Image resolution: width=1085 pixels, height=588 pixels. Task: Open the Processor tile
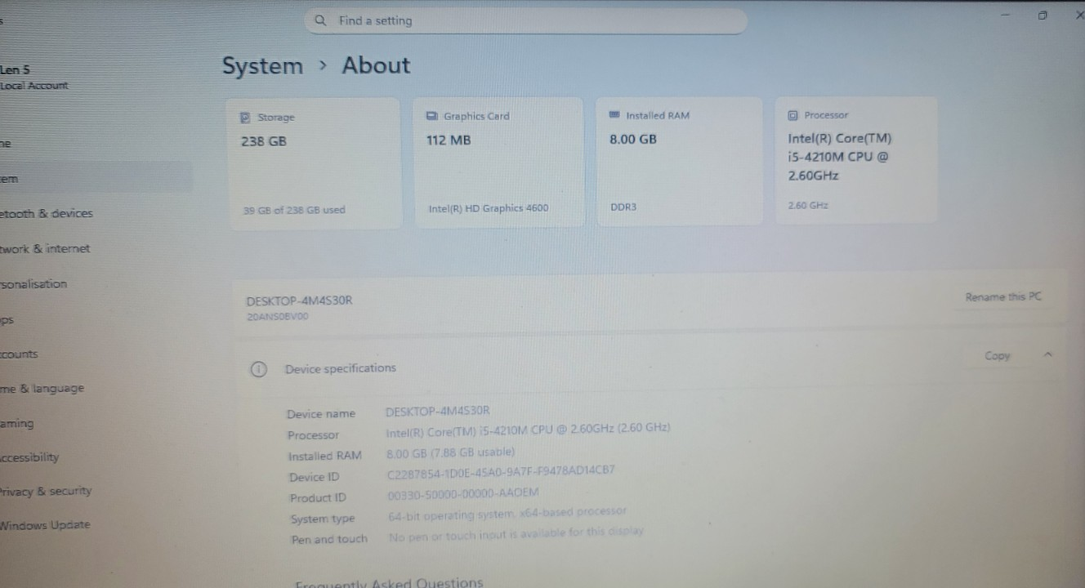(856, 160)
